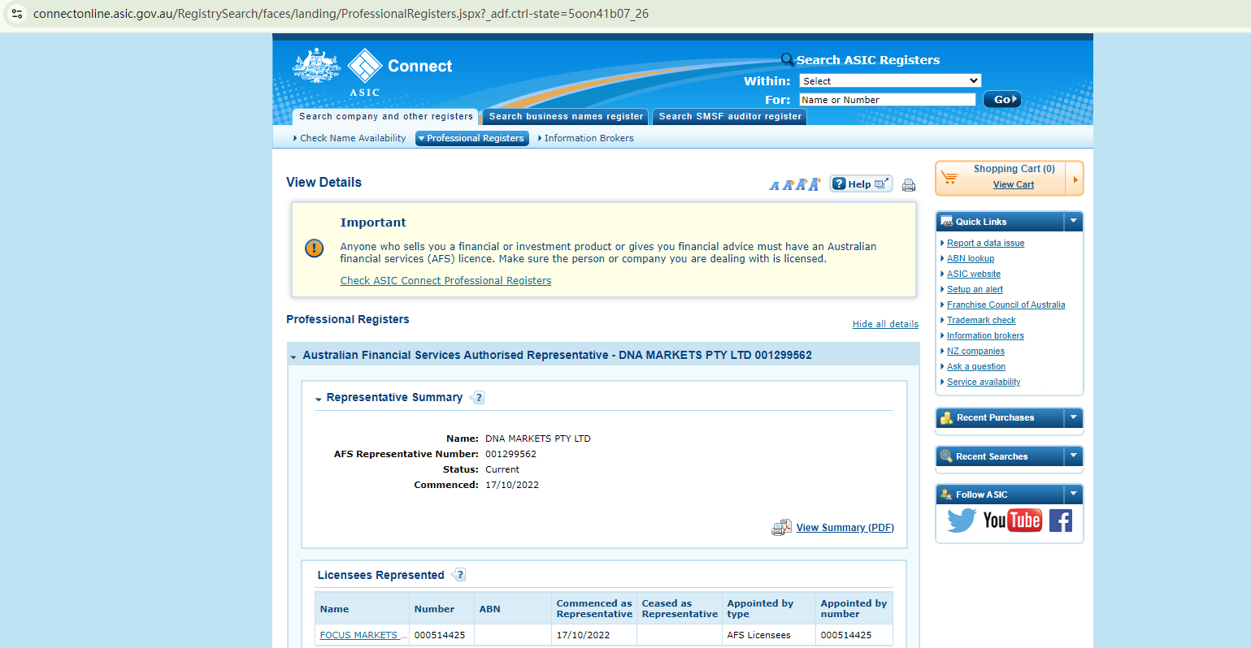Open help for Licensees Represented
Viewport: 1251px width, 648px height.
(458, 575)
